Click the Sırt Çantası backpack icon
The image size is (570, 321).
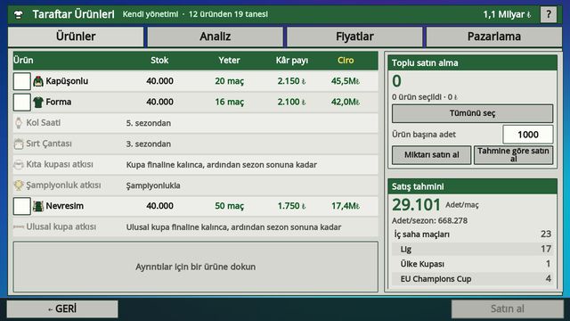tap(19, 144)
